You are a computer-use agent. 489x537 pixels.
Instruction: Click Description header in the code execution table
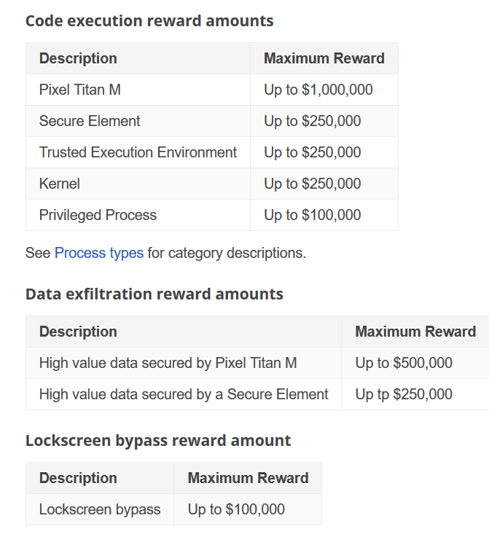(78, 58)
